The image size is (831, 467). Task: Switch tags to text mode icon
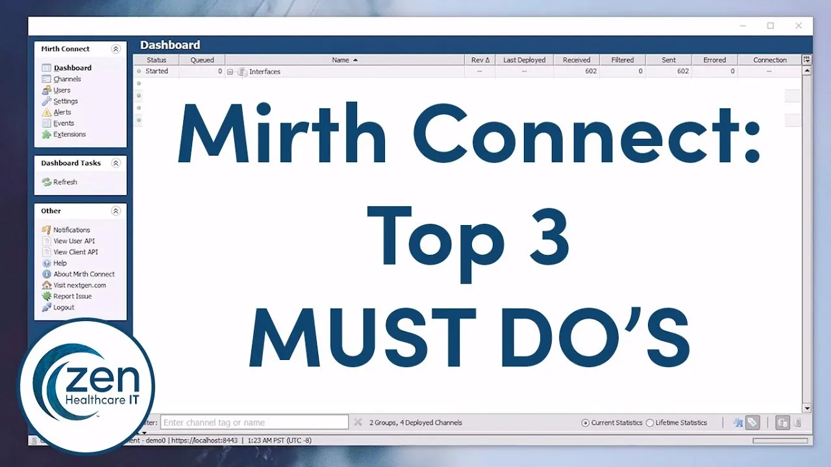738,423
